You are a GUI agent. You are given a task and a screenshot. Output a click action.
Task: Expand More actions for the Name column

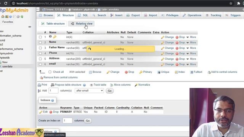191,42
